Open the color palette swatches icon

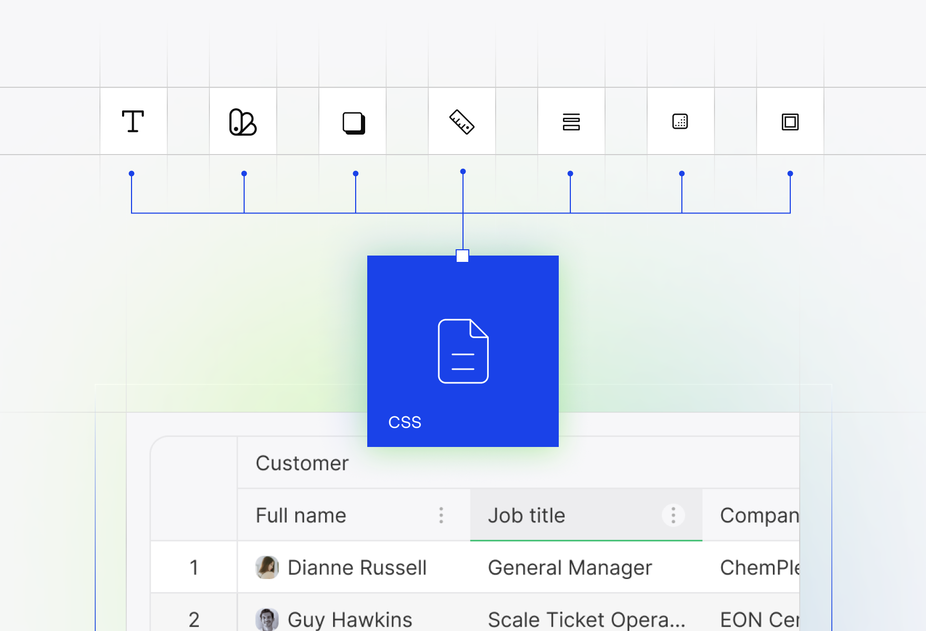click(243, 122)
